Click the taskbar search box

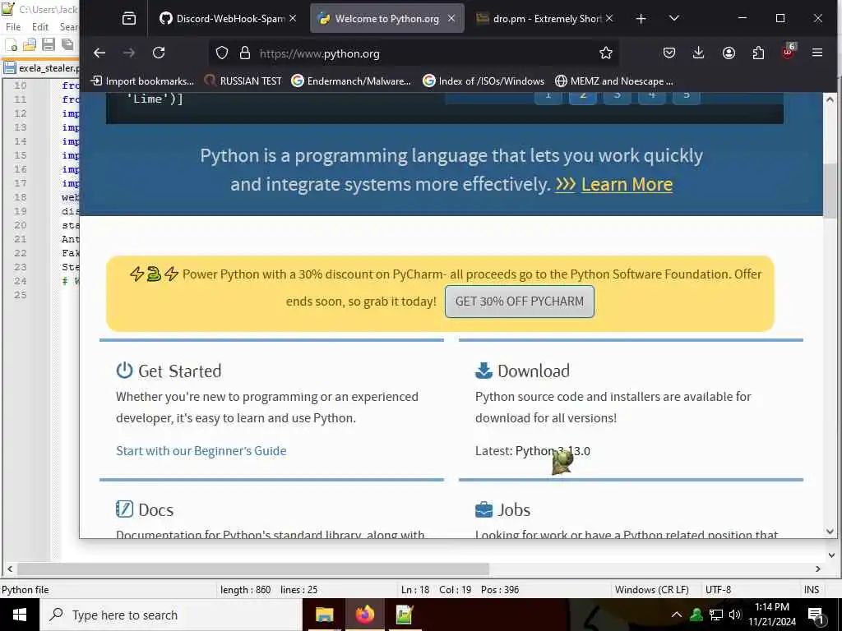(171, 615)
